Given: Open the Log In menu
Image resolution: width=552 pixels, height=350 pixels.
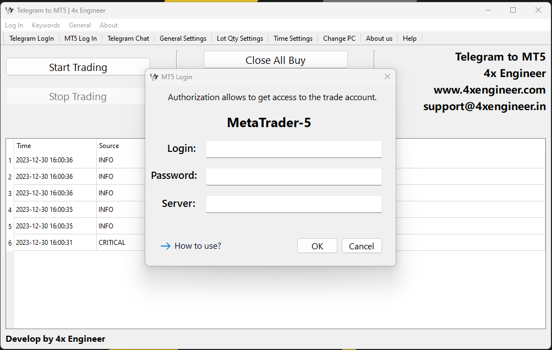Looking at the screenshot, I should pos(14,25).
